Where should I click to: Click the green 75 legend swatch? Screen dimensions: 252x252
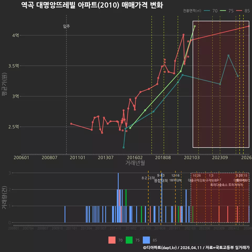point(129,240)
